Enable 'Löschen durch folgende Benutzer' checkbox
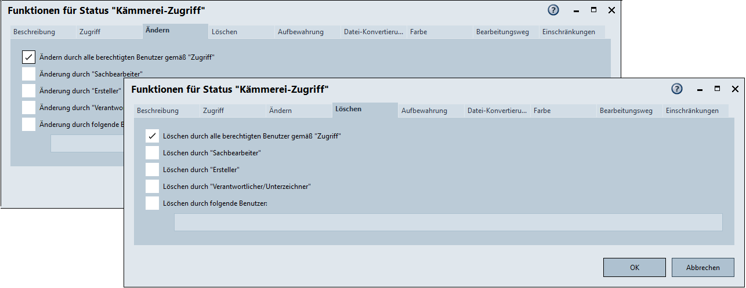The width and height of the screenshot is (746, 288). coord(152,203)
